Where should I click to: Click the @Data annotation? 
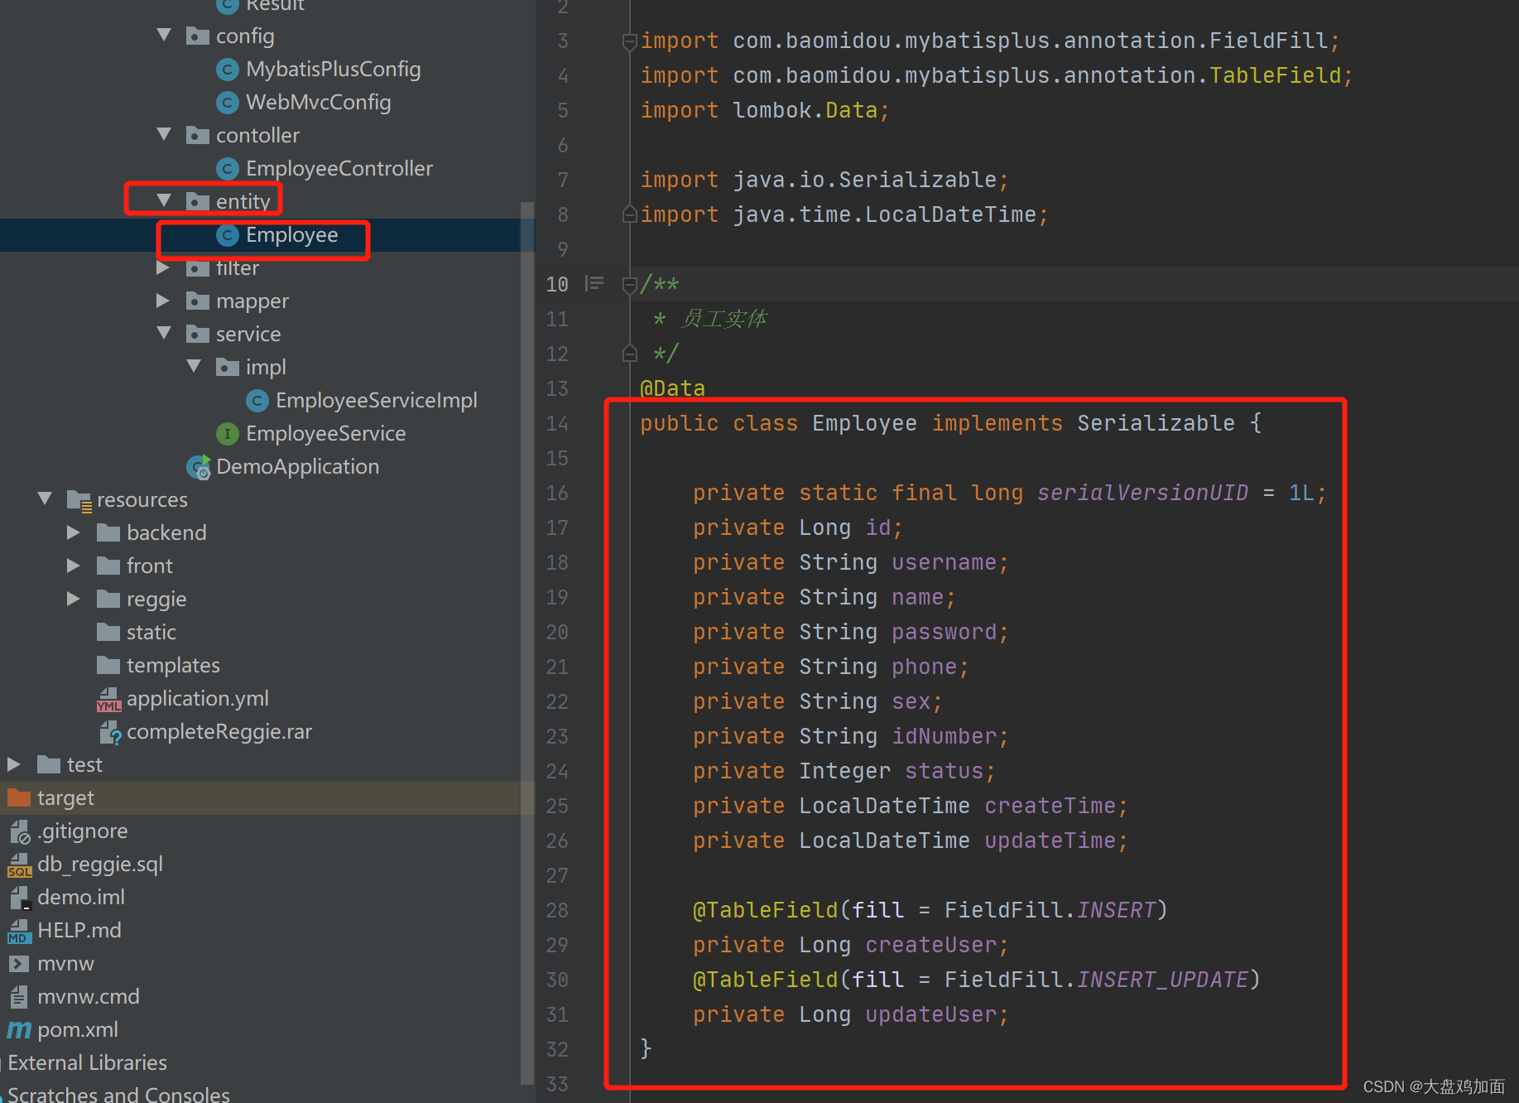[672, 388]
